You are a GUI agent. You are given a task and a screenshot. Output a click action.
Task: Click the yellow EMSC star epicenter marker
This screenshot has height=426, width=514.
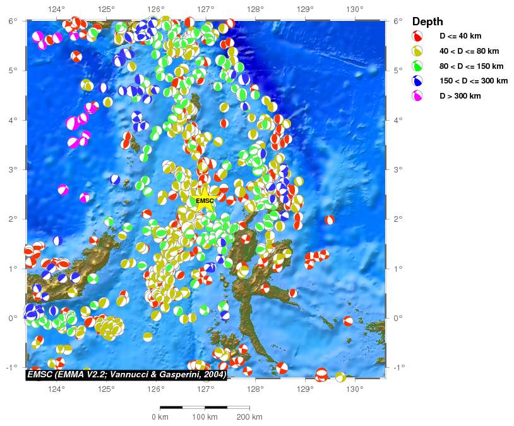coord(205,200)
